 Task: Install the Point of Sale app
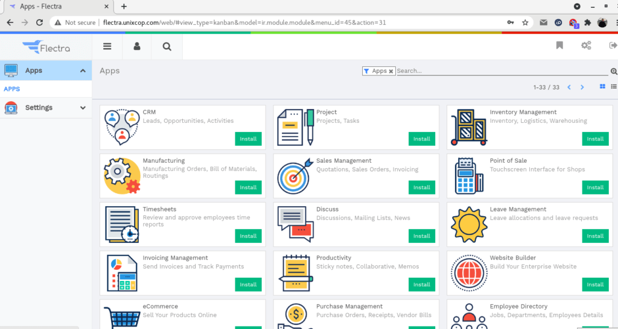coord(595,187)
